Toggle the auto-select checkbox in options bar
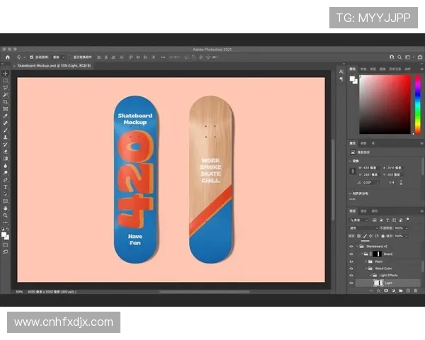This screenshot has width=425, height=340. coord(30,57)
